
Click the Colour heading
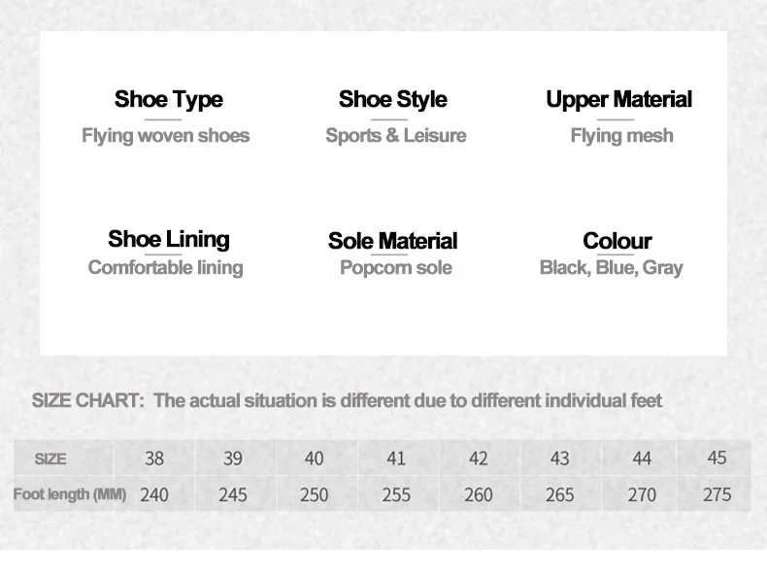point(617,241)
